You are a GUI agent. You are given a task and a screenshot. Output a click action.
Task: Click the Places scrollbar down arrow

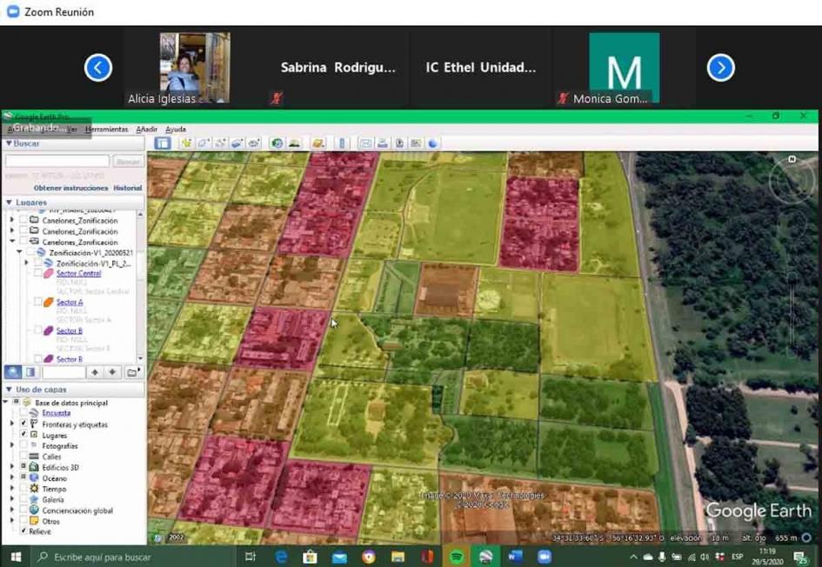[x=140, y=358]
